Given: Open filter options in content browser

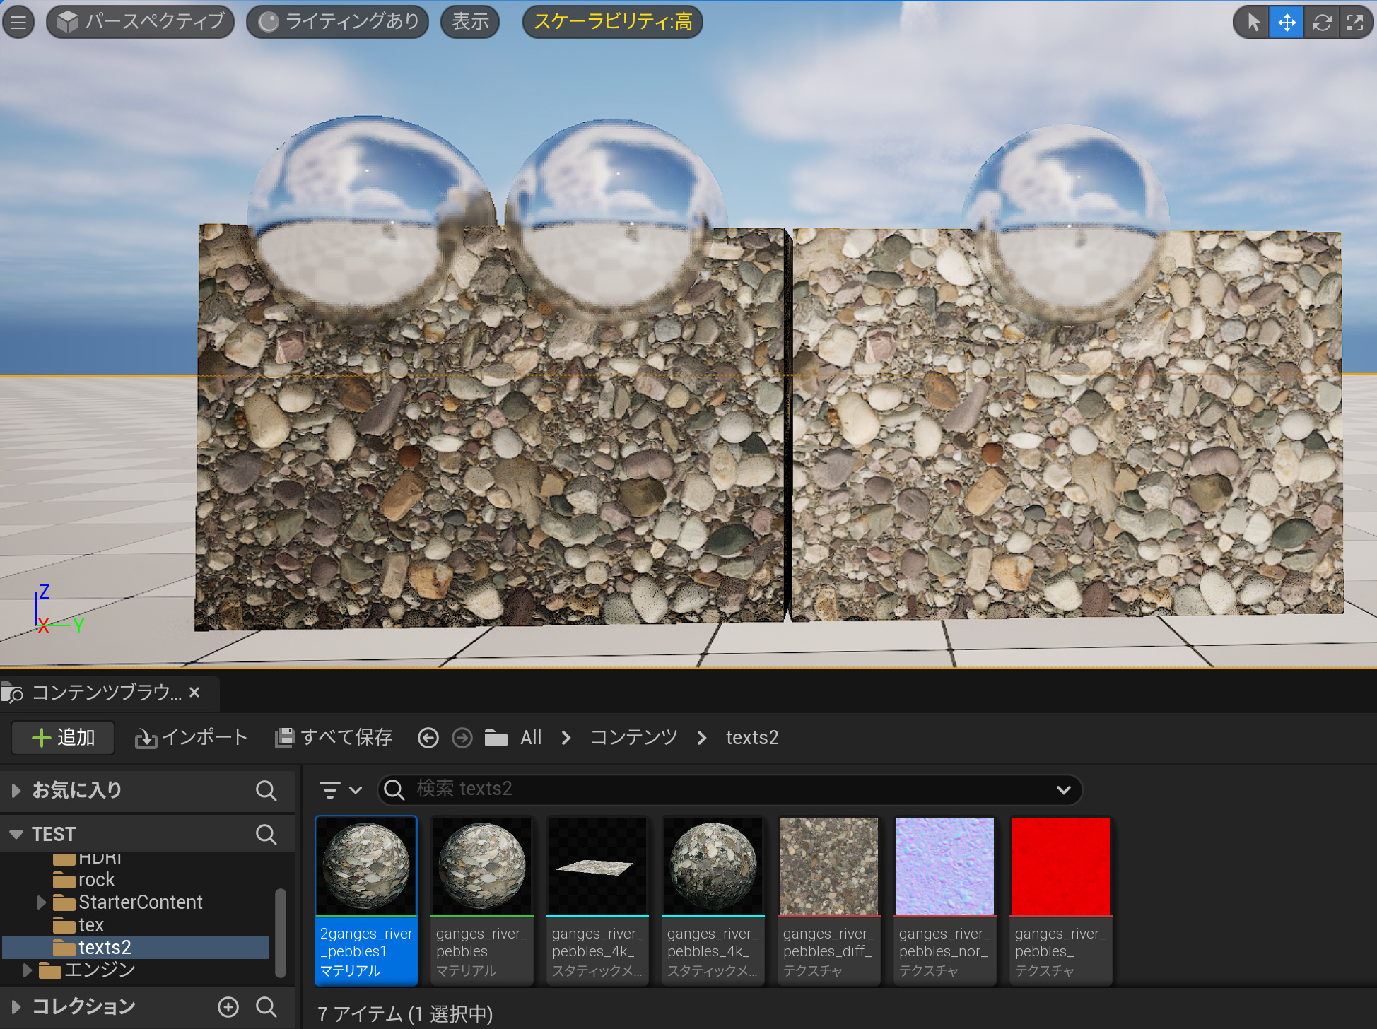Looking at the screenshot, I should point(340,789).
